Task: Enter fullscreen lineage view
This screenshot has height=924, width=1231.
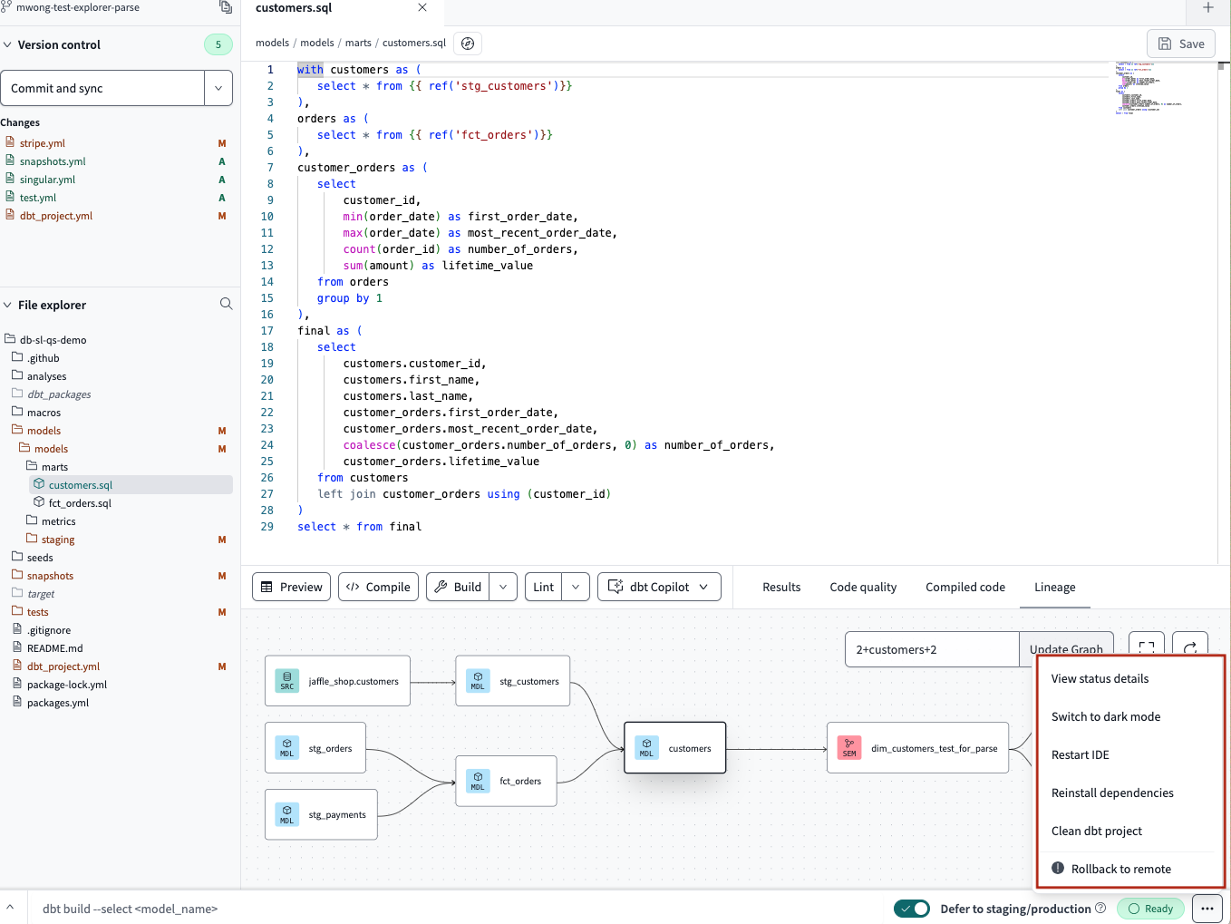Action: coord(1146,645)
